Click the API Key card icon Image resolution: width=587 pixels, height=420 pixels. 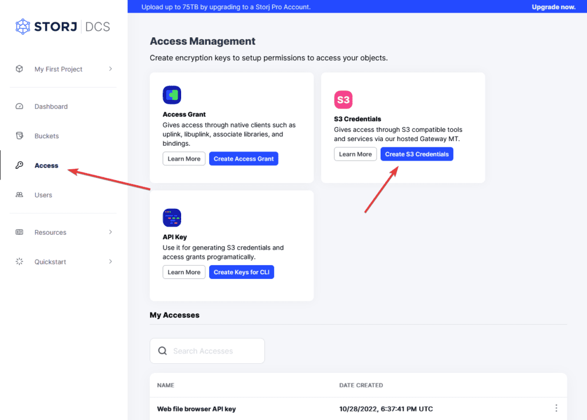point(172,217)
